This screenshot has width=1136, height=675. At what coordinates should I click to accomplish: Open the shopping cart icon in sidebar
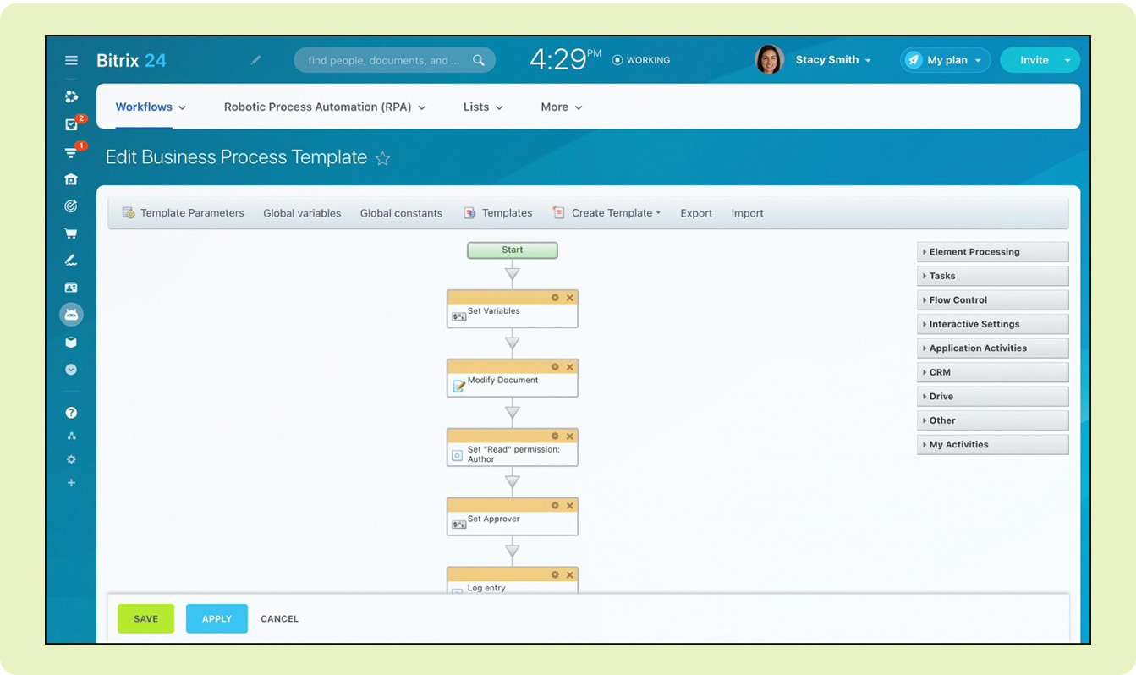(71, 233)
